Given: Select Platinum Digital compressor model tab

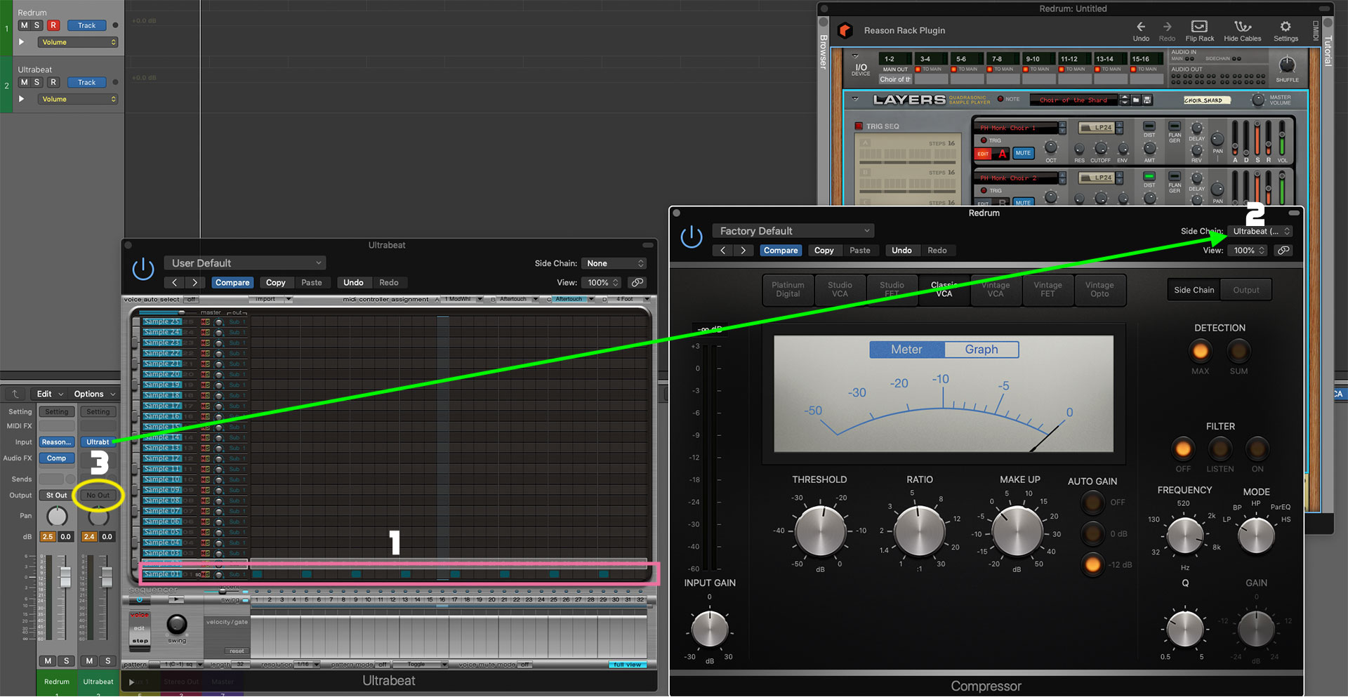Looking at the screenshot, I should (x=788, y=290).
